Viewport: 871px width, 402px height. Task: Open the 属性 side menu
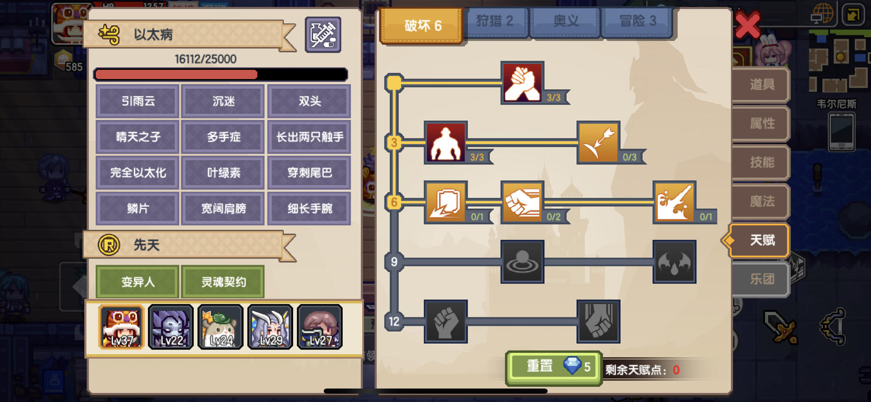(761, 123)
